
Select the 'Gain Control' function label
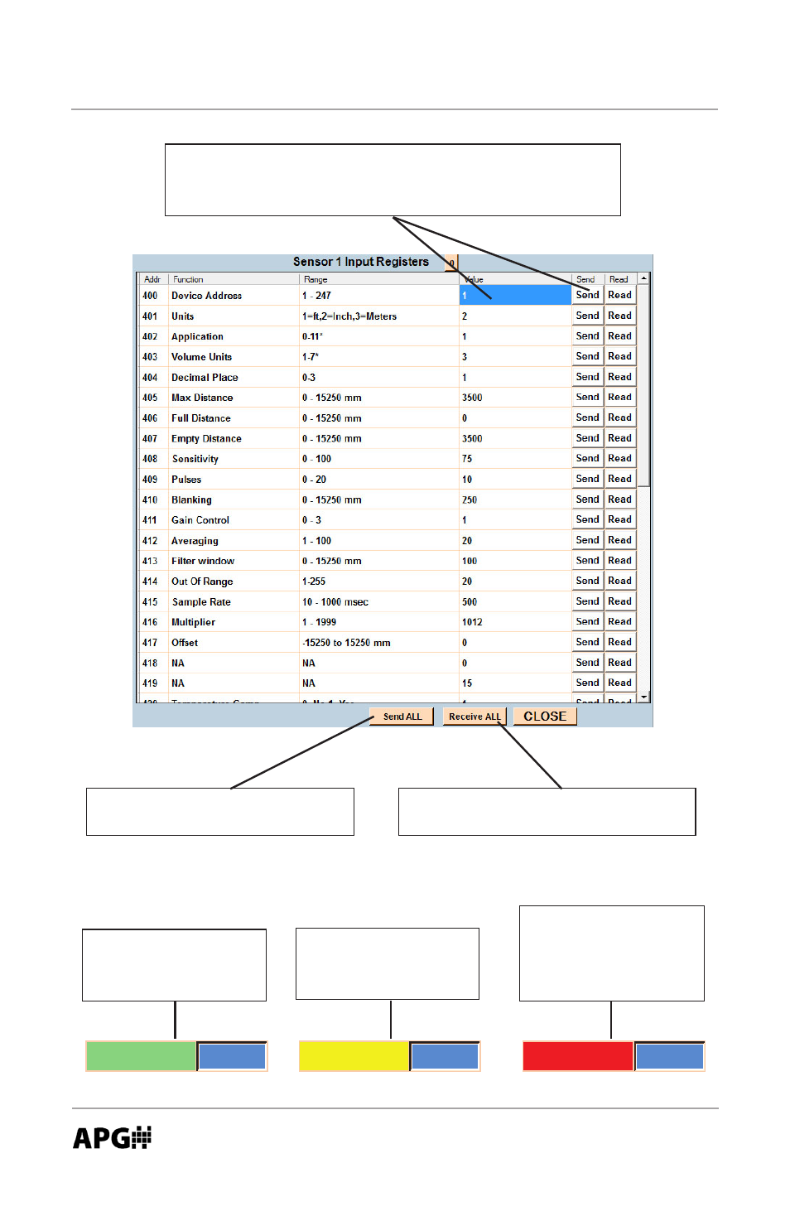[x=200, y=520]
